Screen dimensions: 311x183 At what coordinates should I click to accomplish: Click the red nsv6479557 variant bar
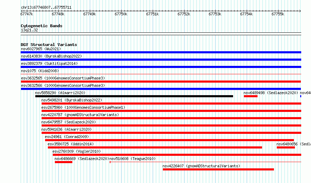tap(171, 125)
